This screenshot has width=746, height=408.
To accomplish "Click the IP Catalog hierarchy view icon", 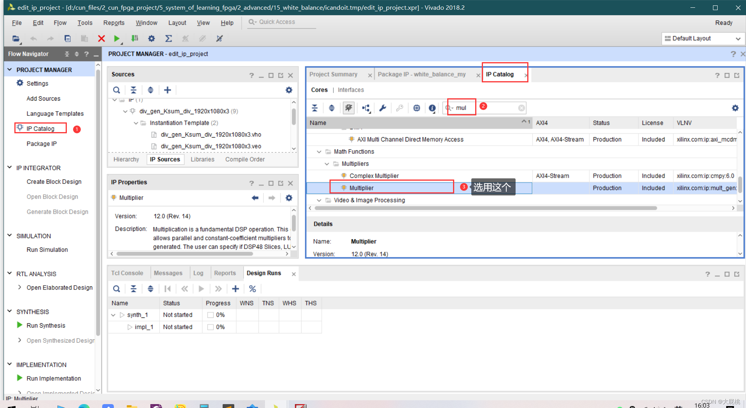I will click(366, 108).
